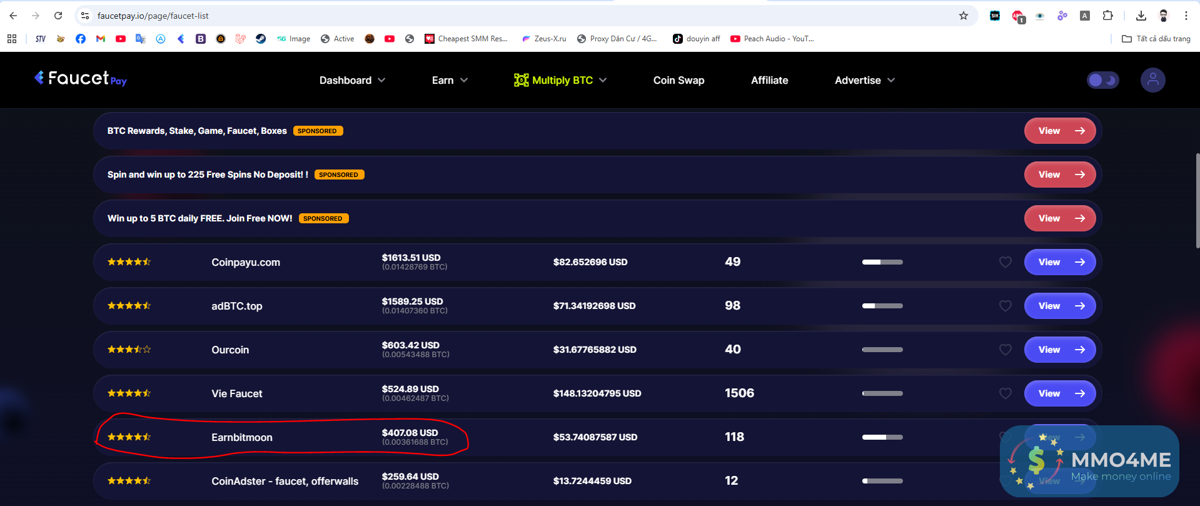The width and height of the screenshot is (1200, 506).
Task: Favorite adBTC.top with the heart icon
Action: coord(1005,306)
